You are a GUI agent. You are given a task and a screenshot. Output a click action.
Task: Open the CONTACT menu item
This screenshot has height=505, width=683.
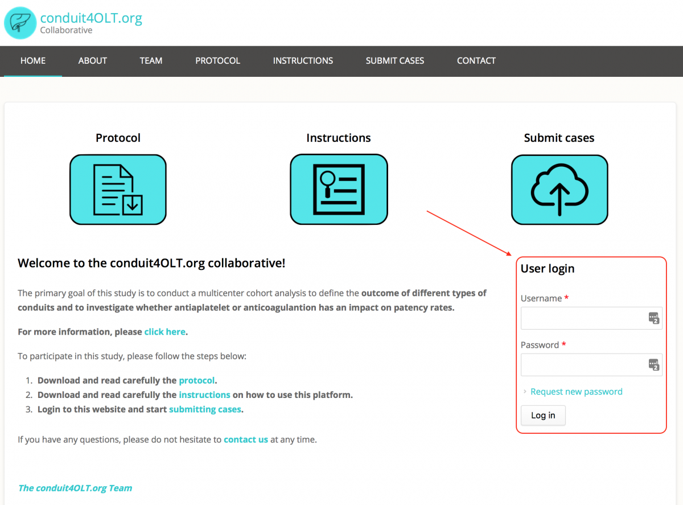coord(476,61)
